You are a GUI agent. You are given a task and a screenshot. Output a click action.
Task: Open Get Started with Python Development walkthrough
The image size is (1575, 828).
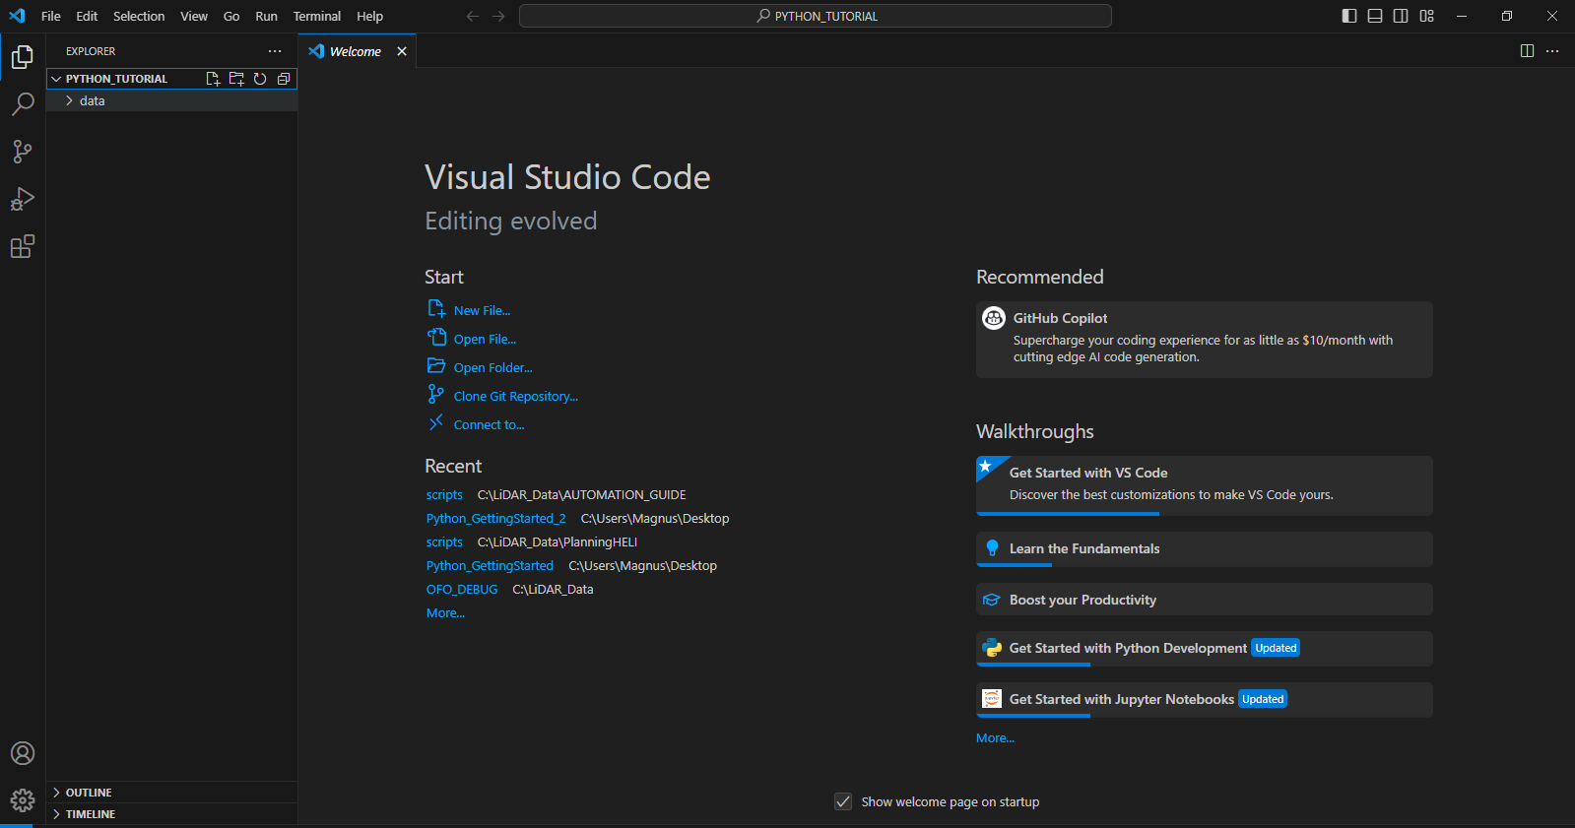tap(1204, 649)
